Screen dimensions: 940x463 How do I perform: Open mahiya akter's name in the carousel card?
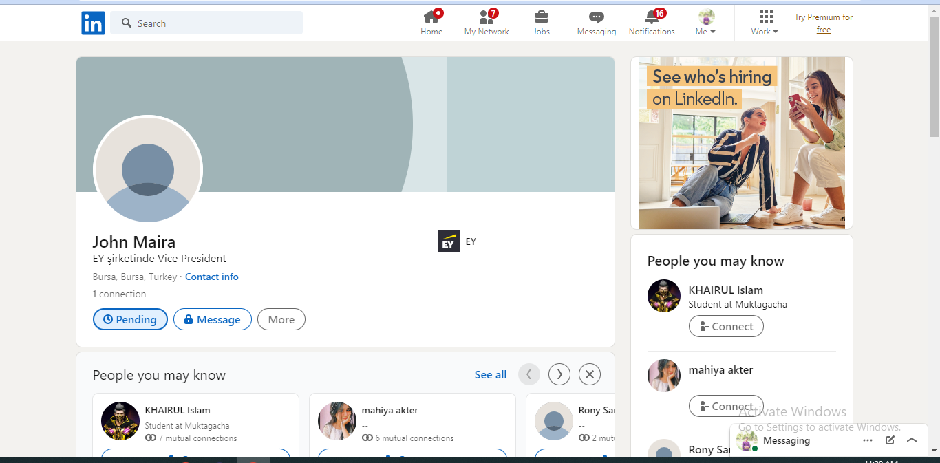pos(390,410)
